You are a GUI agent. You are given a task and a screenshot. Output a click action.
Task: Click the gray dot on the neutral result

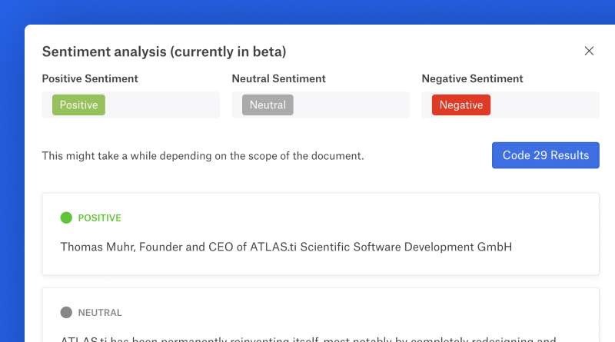point(66,313)
